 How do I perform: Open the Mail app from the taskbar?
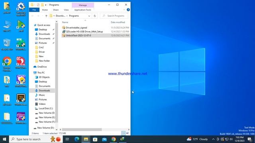click(x=104, y=139)
